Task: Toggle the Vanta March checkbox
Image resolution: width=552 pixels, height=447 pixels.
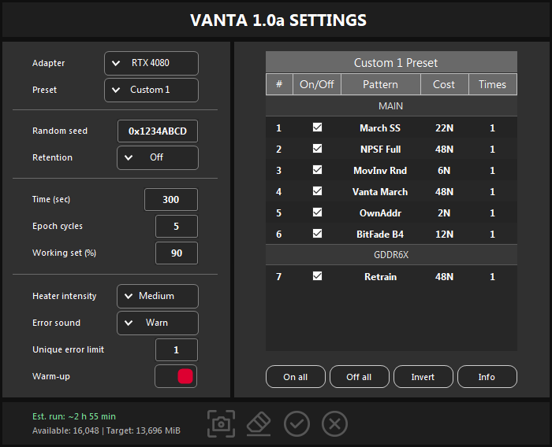Action: point(317,191)
